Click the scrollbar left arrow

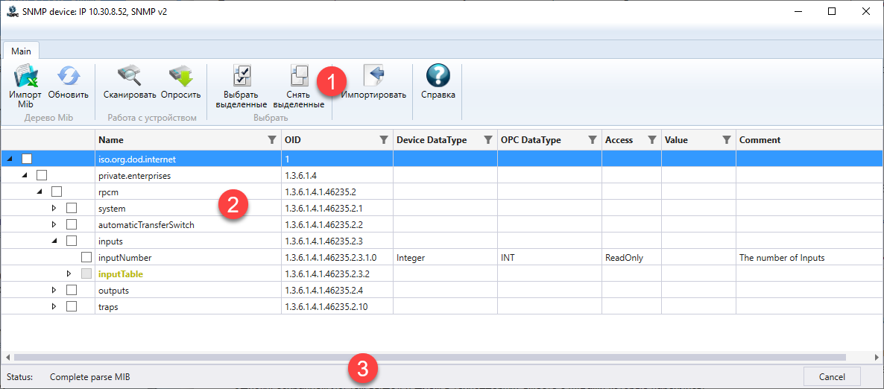pyautogui.click(x=7, y=357)
